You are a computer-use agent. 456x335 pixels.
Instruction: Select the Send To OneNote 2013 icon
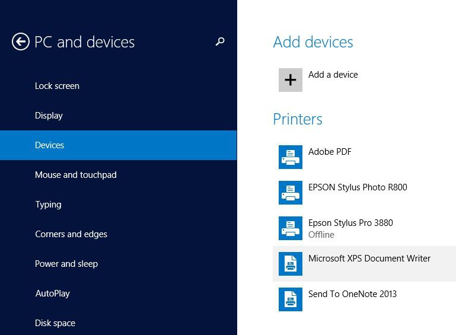pyautogui.click(x=290, y=299)
